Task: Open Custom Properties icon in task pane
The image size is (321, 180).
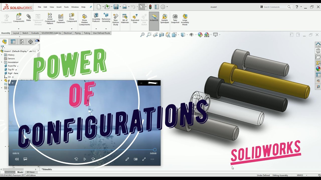Action: 318,75
